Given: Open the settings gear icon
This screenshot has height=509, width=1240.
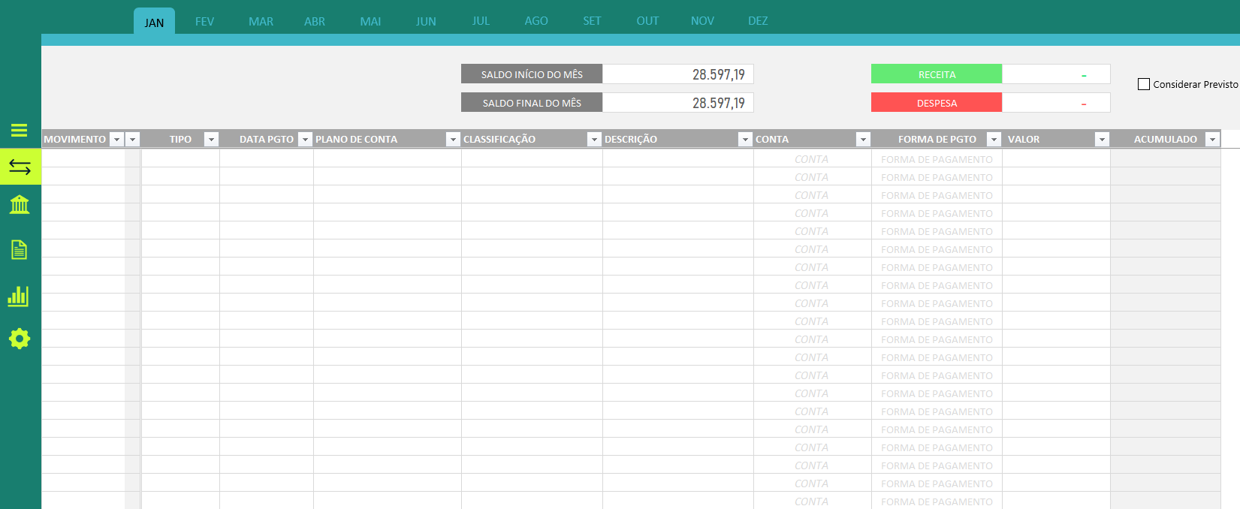Looking at the screenshot, I should pos(20,339).
